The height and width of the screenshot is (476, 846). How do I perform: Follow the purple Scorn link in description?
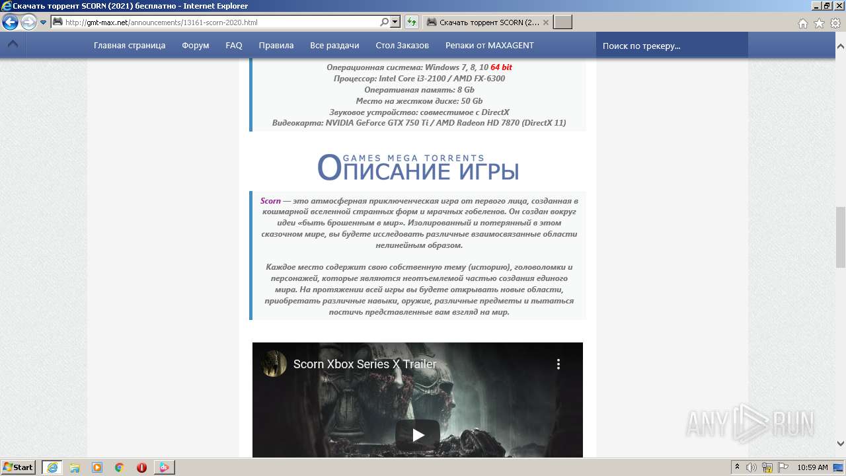click(x=270, y=200)
